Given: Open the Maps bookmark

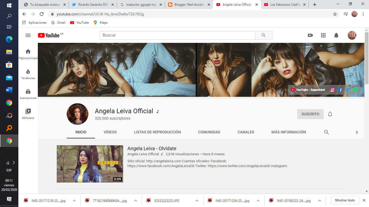Looking at the screenshot, I should (x=100, y=23).
